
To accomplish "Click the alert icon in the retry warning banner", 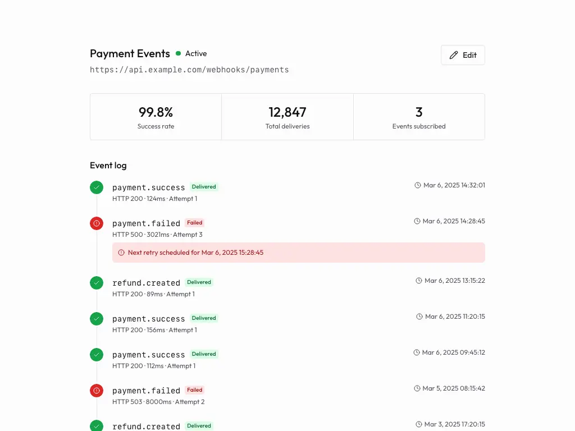I will (x=121, y=253).
